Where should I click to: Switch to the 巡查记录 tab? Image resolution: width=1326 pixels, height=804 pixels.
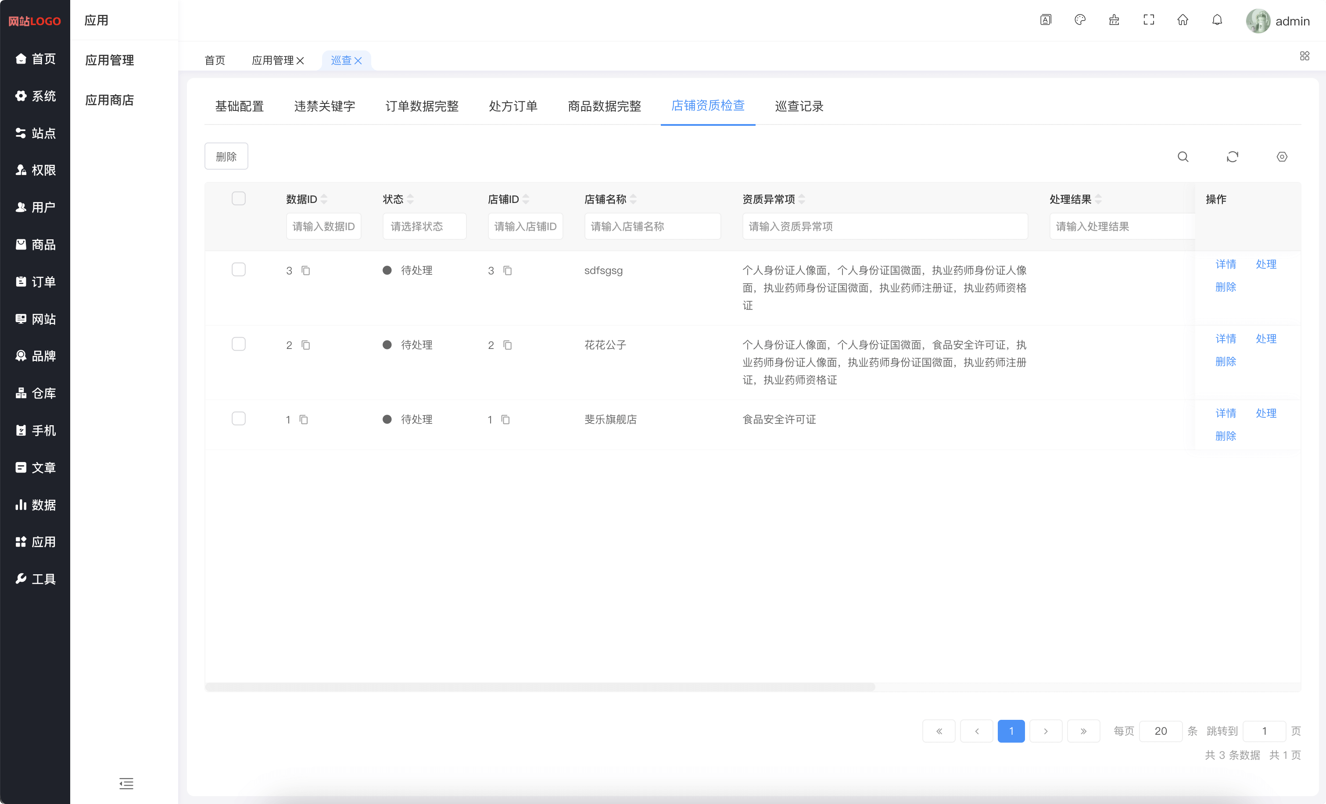tap(799, 106)
